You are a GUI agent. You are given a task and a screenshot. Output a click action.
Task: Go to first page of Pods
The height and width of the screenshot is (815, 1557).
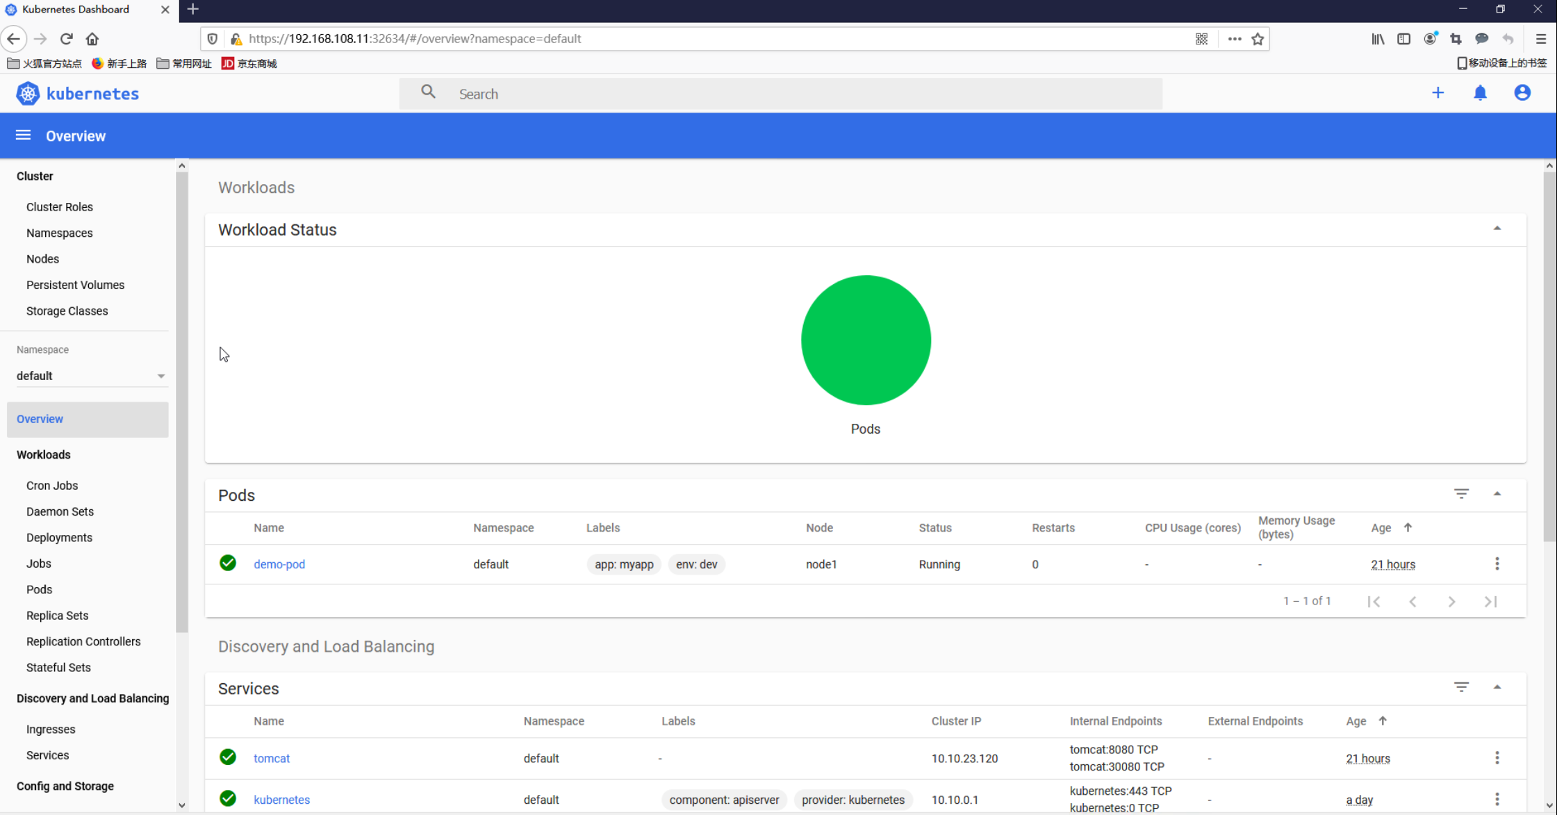[x=1374, y=602]
